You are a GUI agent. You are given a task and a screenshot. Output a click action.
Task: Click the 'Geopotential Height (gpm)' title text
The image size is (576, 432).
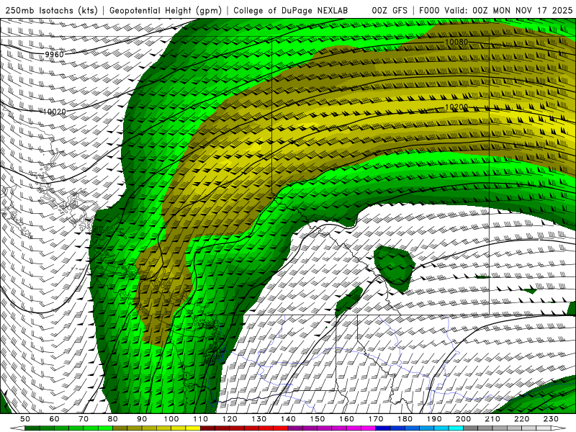(166, 11)
